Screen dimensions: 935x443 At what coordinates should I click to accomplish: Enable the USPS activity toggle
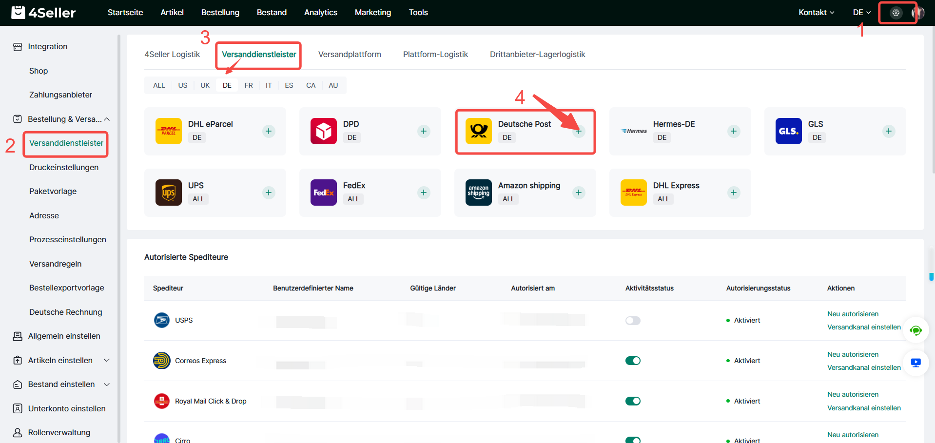633,321
